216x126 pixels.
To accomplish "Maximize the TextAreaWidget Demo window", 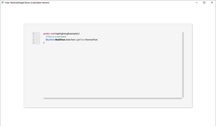I will (204, 2).
